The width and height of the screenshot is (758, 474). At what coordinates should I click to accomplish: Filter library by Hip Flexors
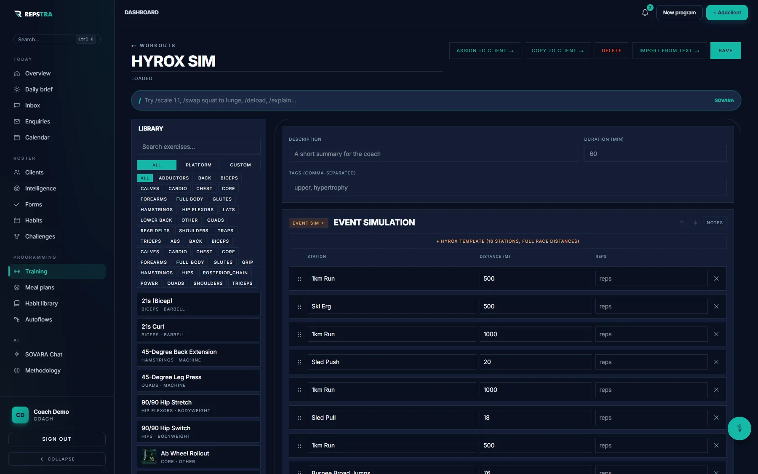point(198,209)
